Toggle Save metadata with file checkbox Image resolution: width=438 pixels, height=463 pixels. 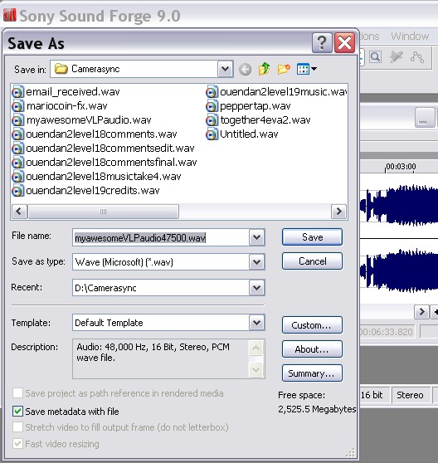[x=17, y=411]
